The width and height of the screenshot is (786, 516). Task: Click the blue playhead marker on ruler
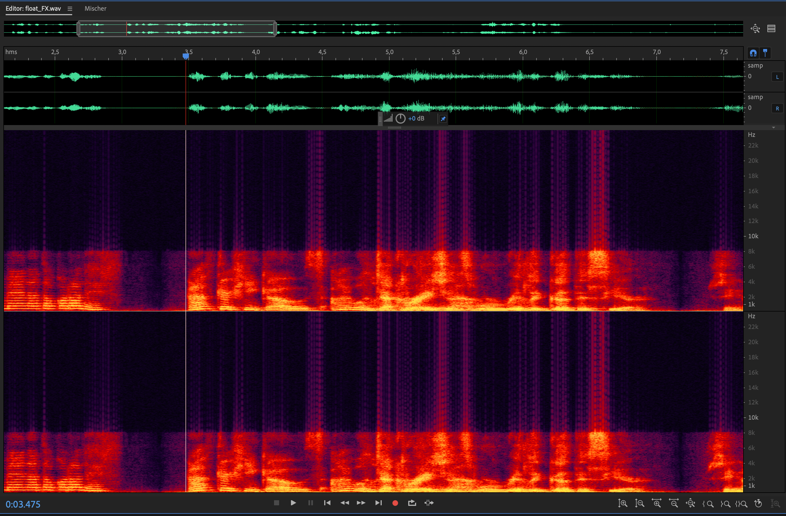coord(186,56)
